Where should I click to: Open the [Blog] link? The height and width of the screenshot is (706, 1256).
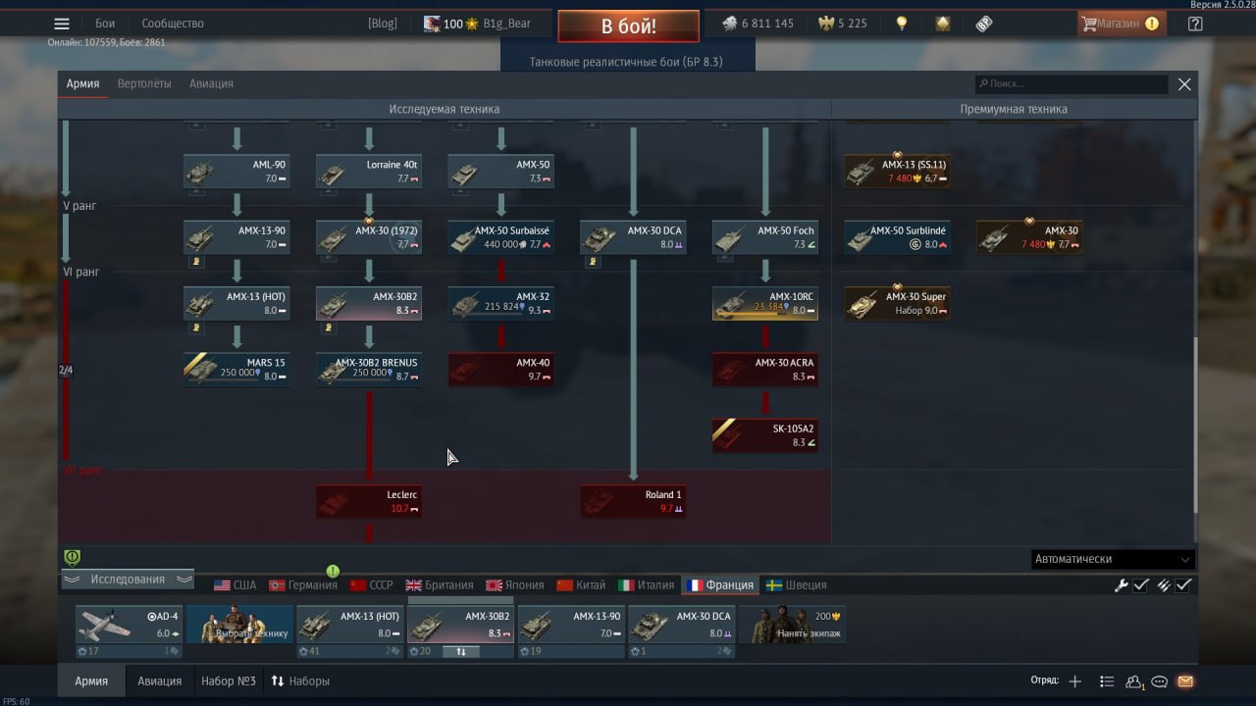point(383,24)
